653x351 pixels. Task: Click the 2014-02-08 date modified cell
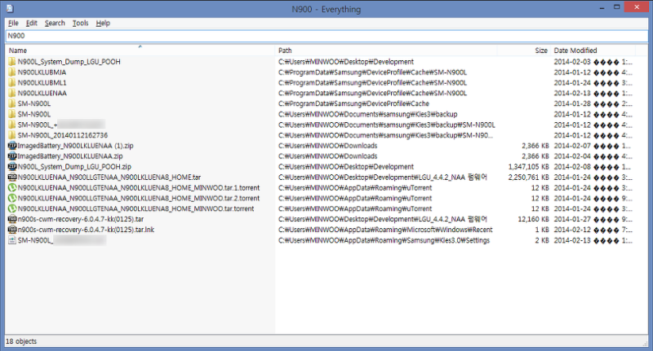593,167
